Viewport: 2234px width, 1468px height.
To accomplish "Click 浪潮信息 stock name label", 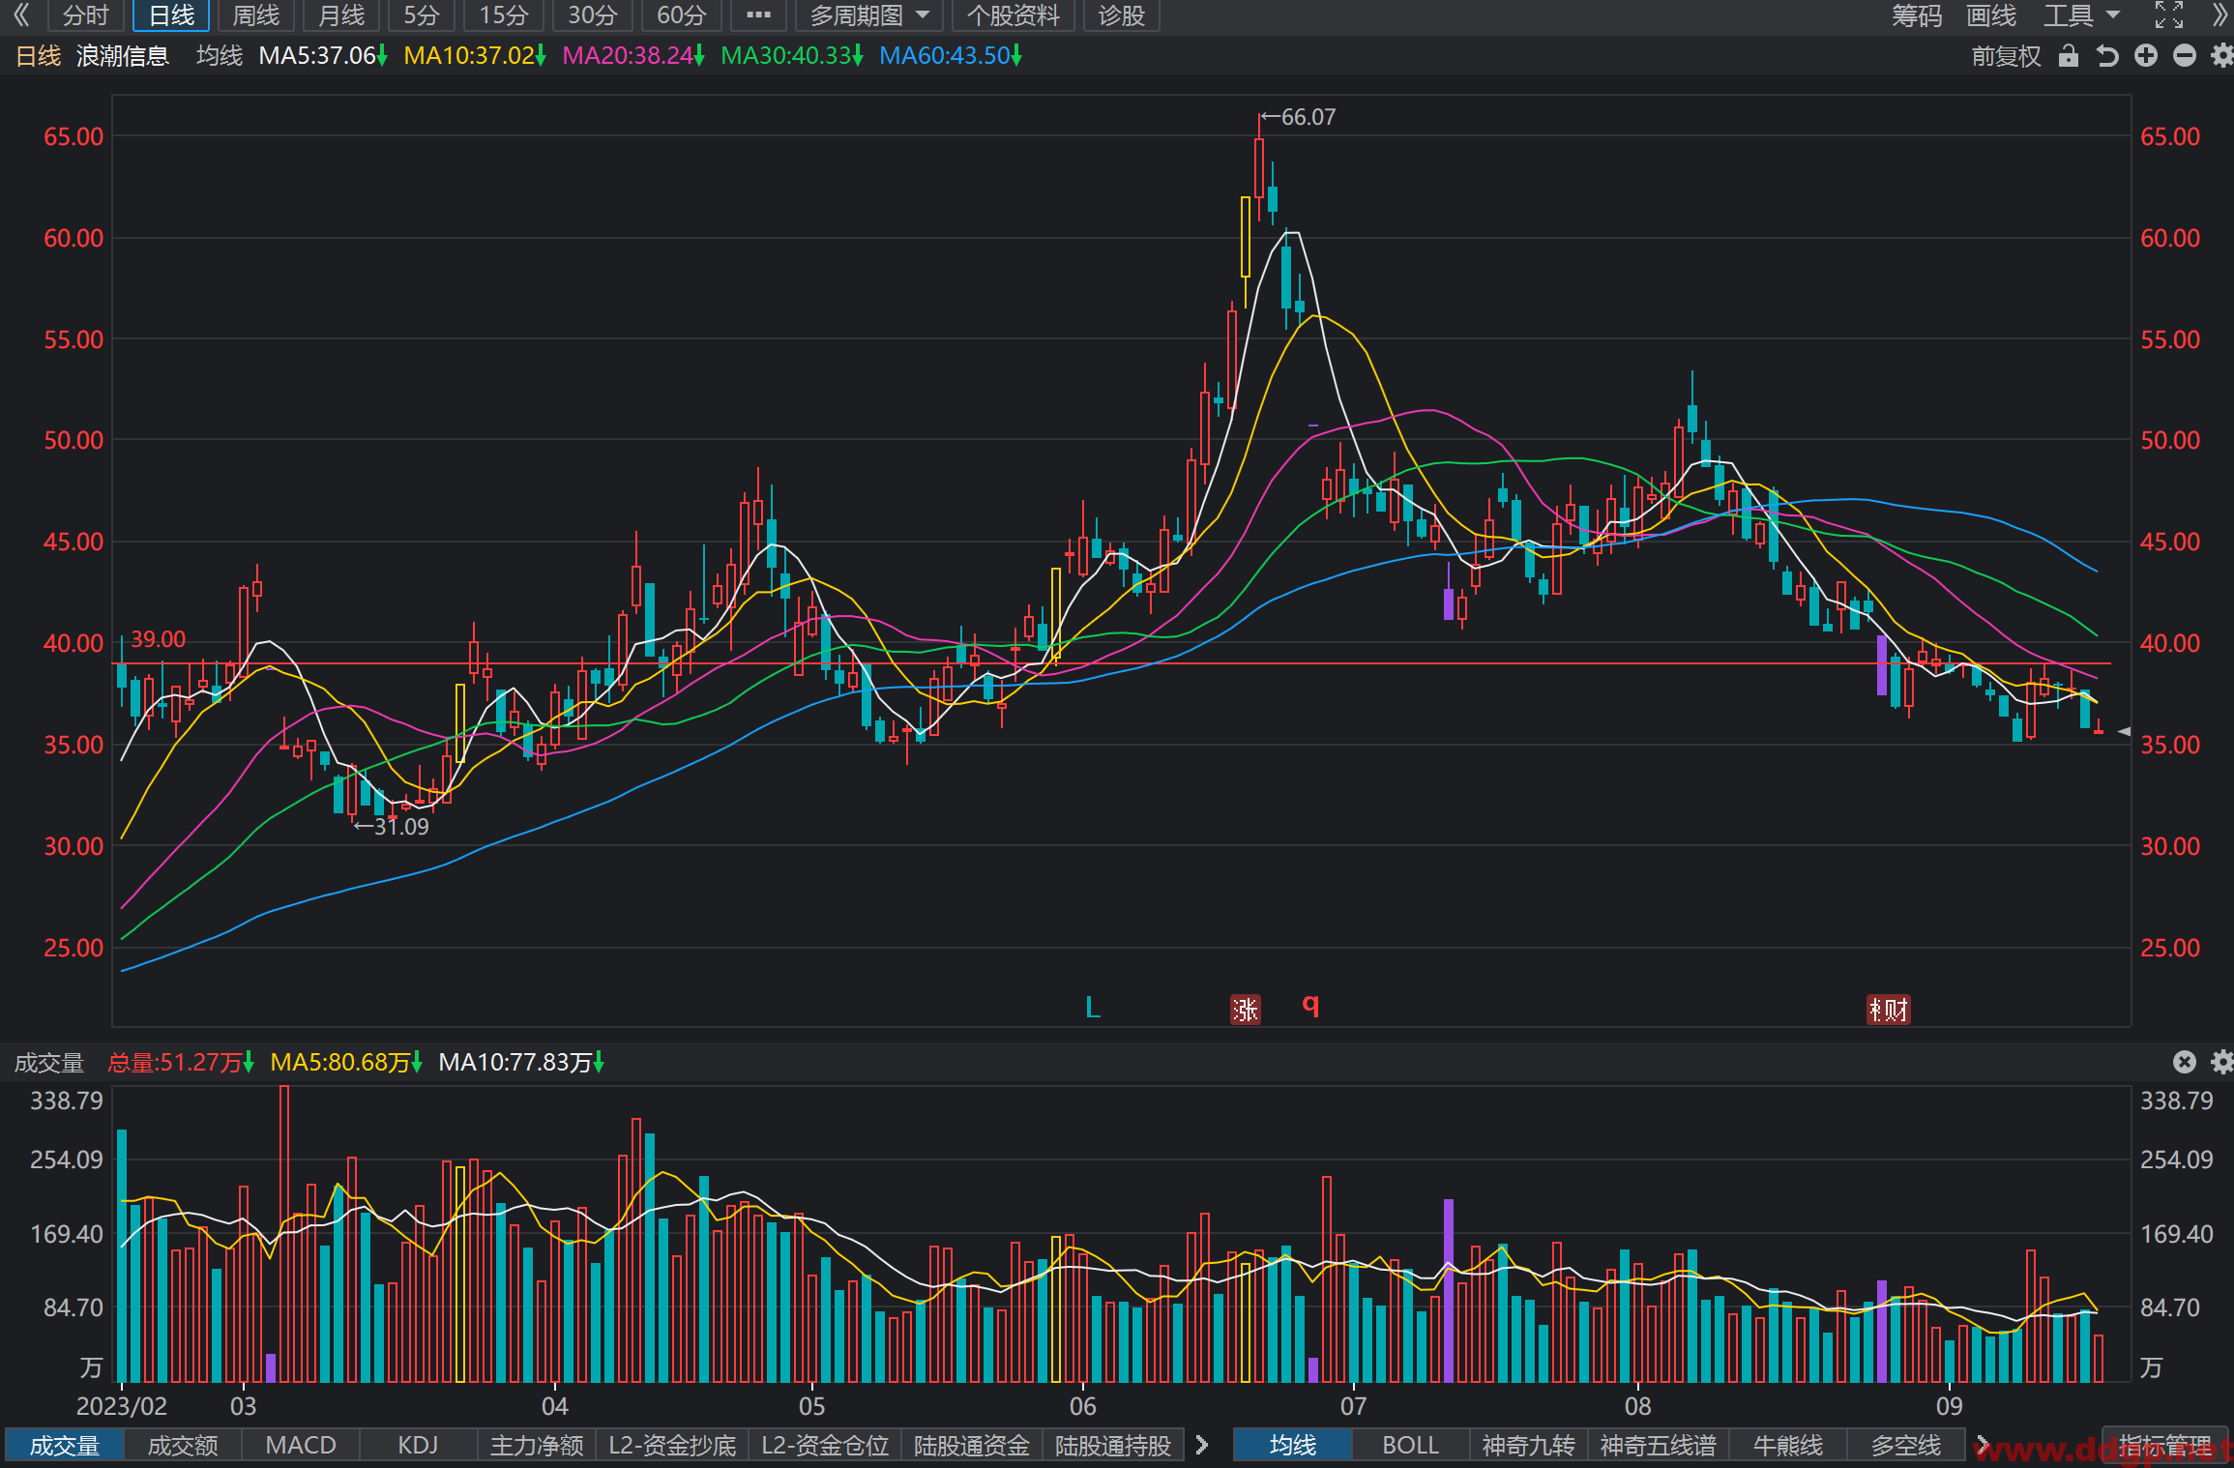I will coord(123,56).
